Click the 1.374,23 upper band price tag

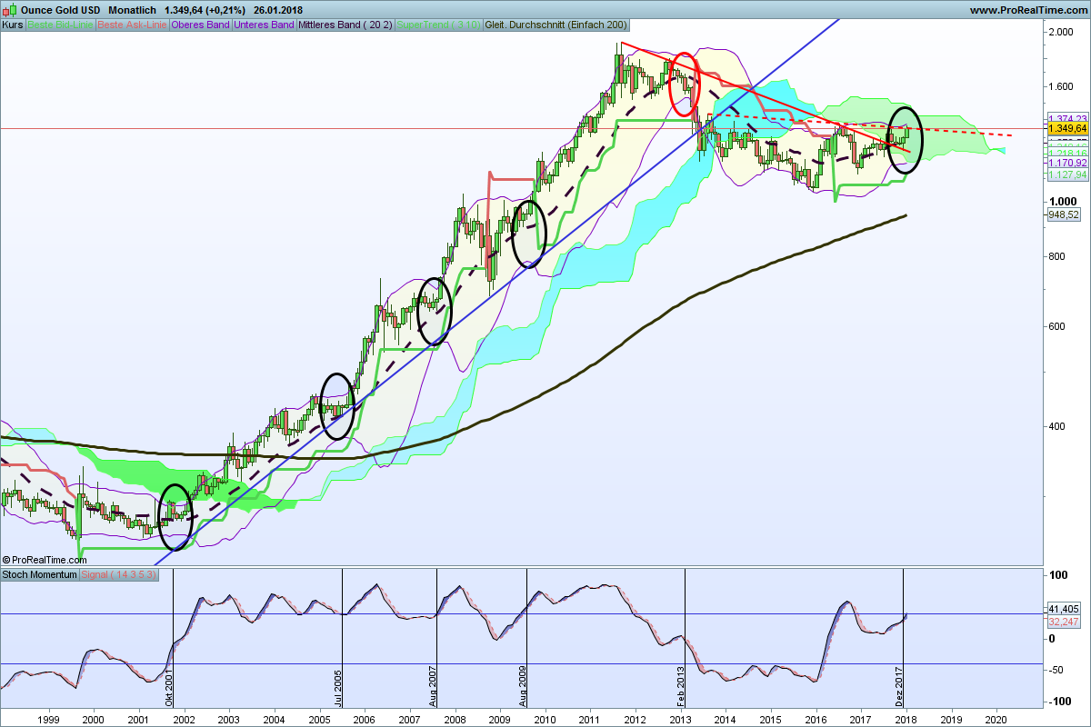tap(1068, 118)
